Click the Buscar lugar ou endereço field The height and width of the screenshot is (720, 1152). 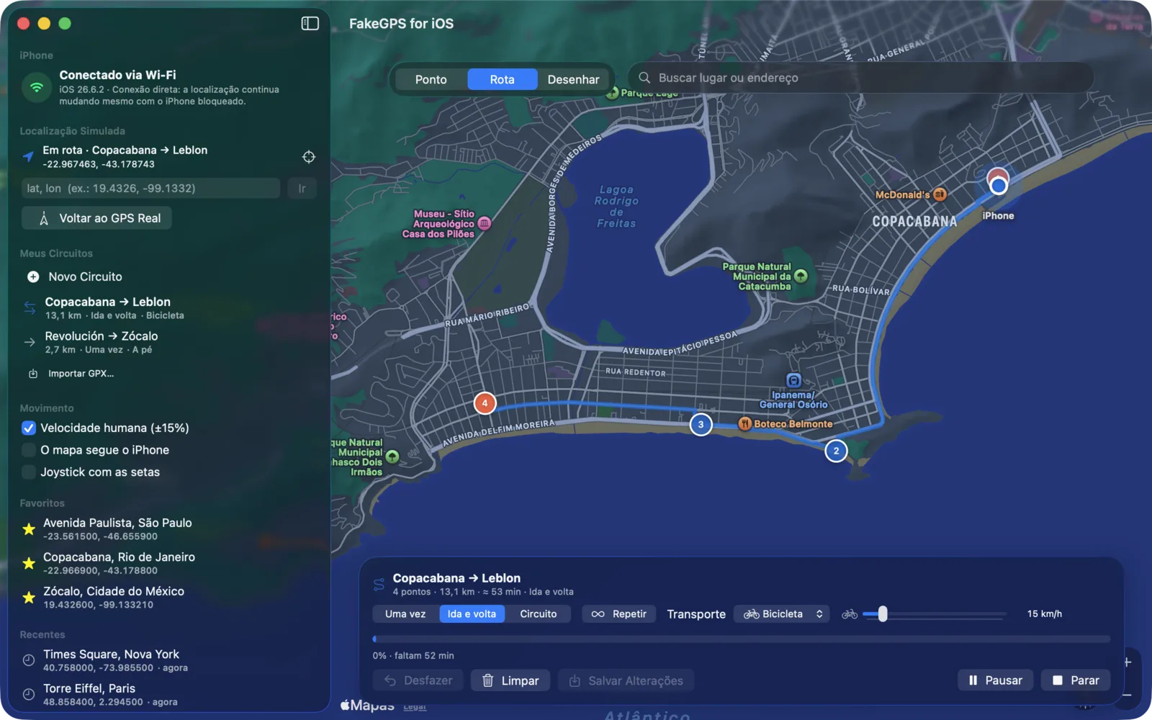click(861, 78)
